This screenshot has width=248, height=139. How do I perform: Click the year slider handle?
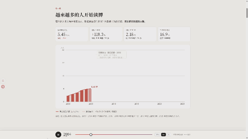coord(91,135)
